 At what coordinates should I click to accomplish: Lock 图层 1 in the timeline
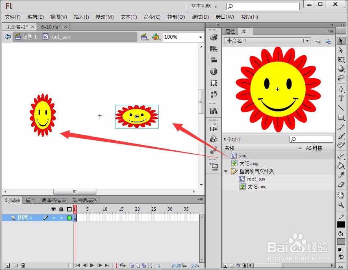[x=61, y=217]
